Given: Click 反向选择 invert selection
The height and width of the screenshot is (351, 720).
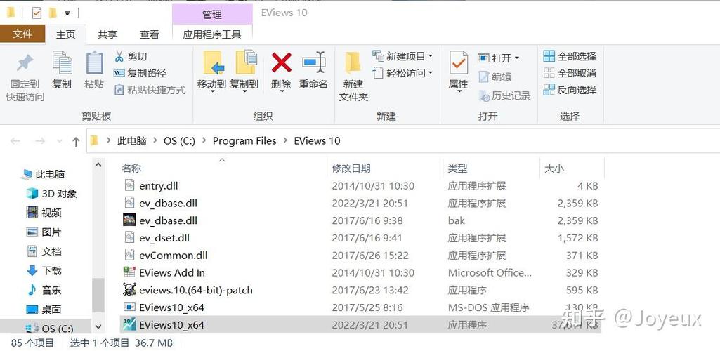Looking at the screenshot, I should 570,89.
